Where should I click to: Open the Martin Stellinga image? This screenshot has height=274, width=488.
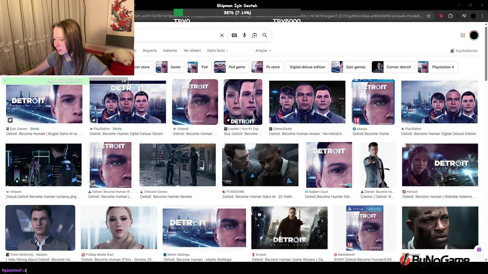[x=204, y=228]
